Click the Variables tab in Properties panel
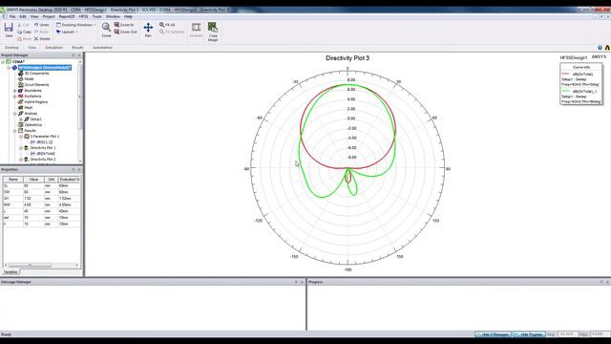The image size is (611, 344). pyautogui.click(x=11, y=271)
